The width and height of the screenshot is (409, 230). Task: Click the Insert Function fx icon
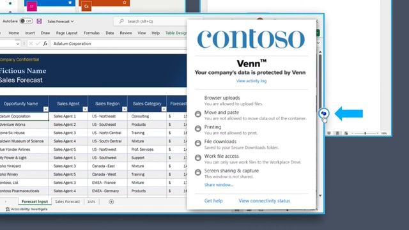[45, 43]
